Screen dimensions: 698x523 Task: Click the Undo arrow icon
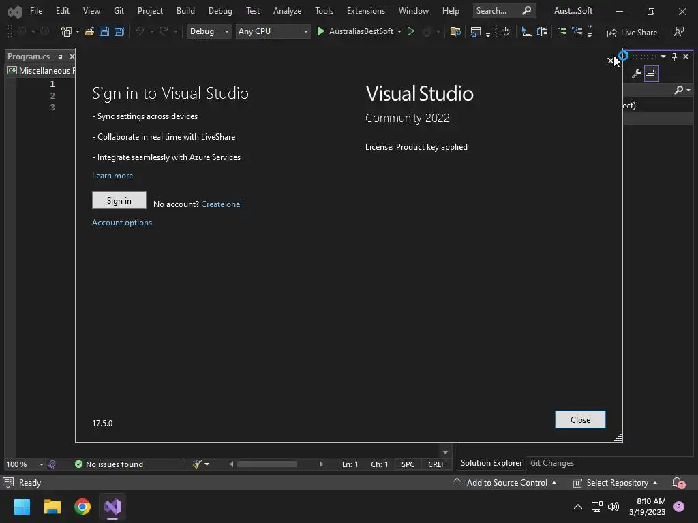[x=140, y=31]
